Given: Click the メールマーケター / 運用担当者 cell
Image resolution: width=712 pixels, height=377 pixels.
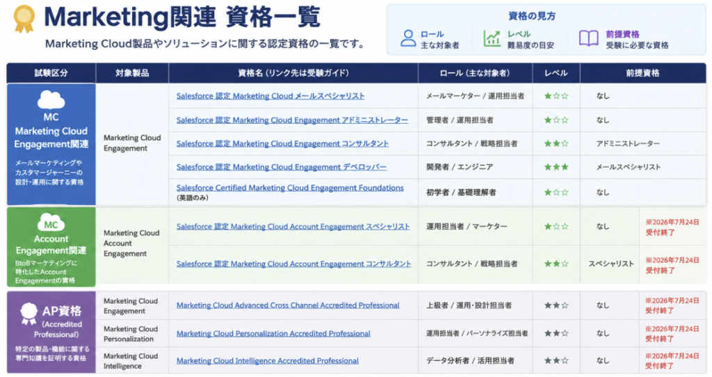Looking at the screenshot, I should (x=475, y=96).
